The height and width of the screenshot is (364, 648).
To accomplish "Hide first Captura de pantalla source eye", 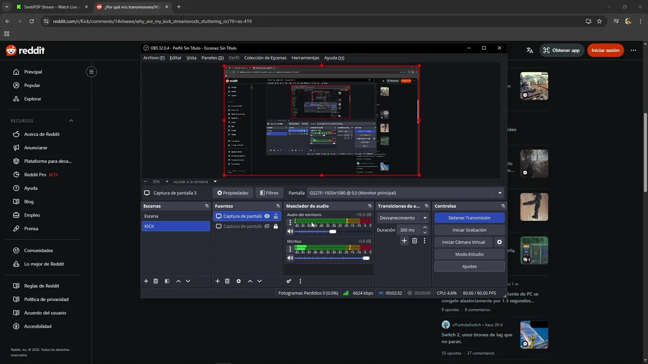I will tap(267, 216).
